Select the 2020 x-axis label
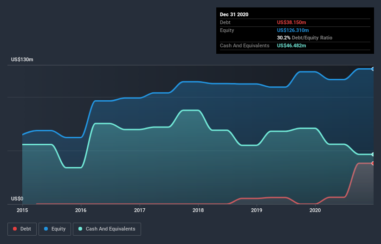The height and width of the screenshot is (244, 381). tap(315, 210)
